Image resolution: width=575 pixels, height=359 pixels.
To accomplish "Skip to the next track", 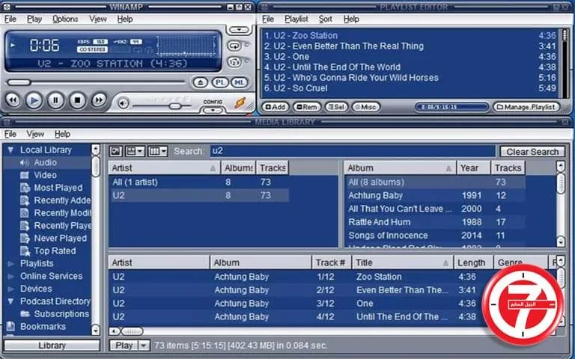I will click(x=99, y=100).
